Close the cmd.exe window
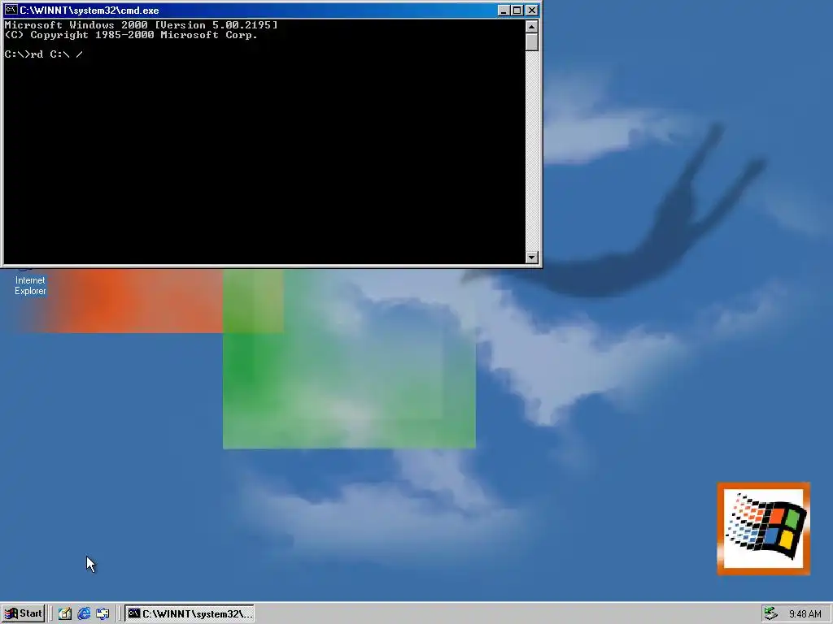The image size is (833, 624). coord(532,10)
